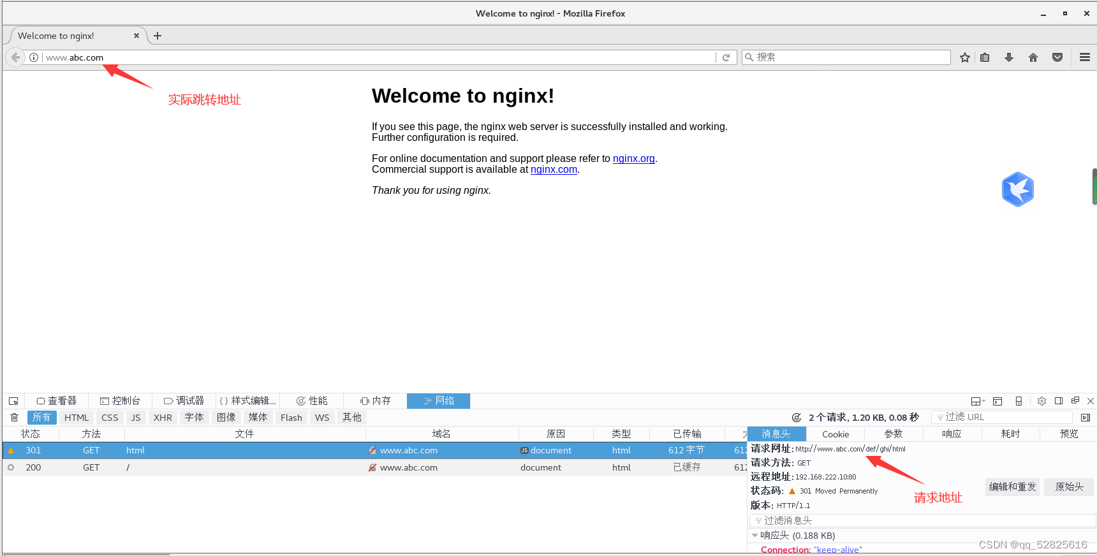Close the Welcome to nginx! tab

point(136,36)
